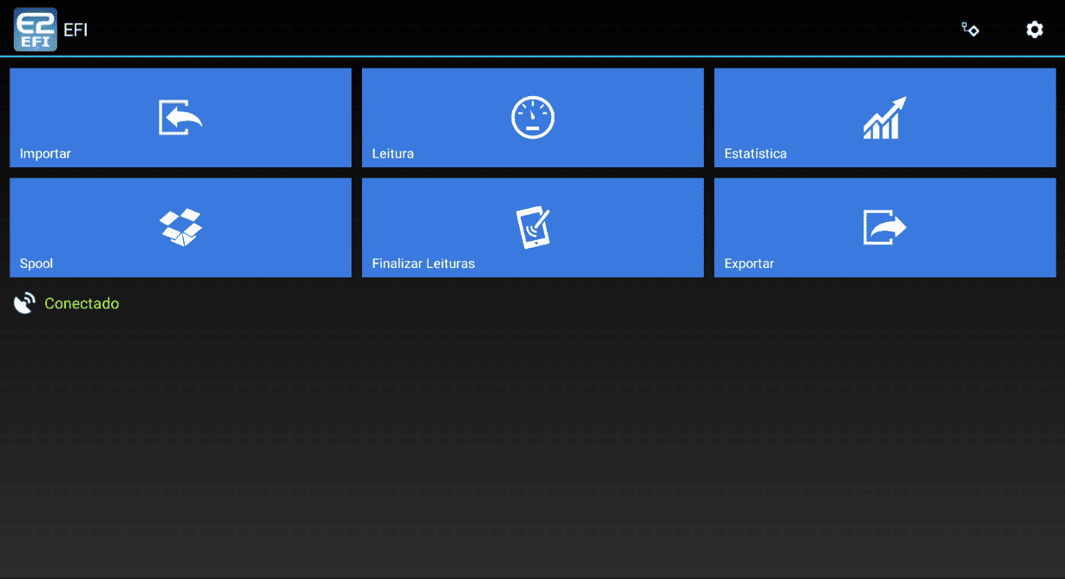Select the Importar text label
The width and height of the screenshot is (1065, 579).
pos(45,154)
